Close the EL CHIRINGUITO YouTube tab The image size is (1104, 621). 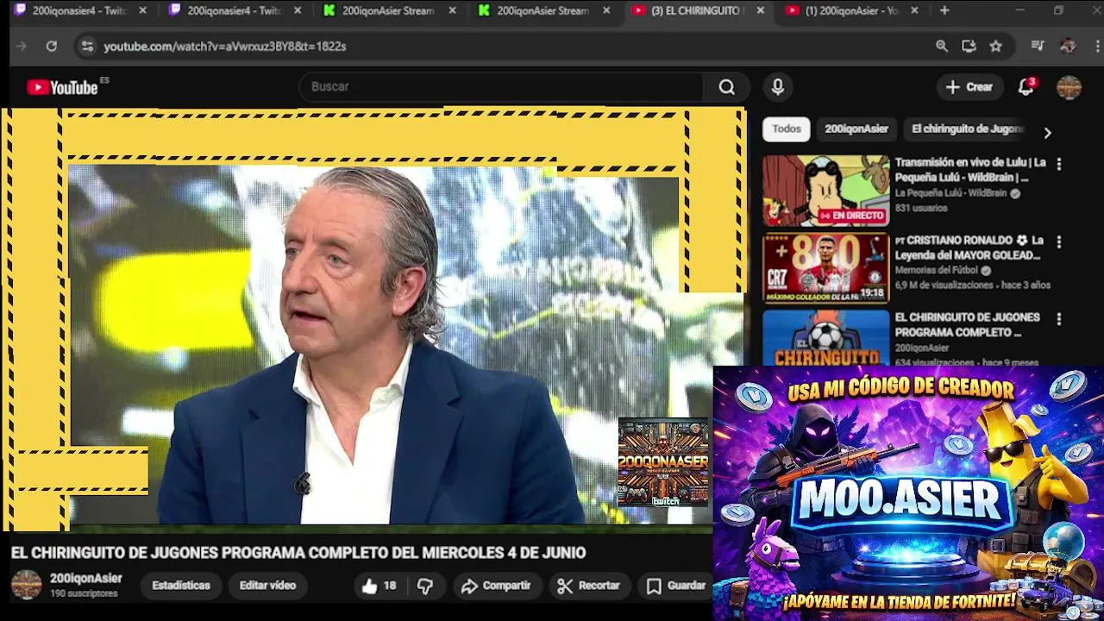(760, 10)
